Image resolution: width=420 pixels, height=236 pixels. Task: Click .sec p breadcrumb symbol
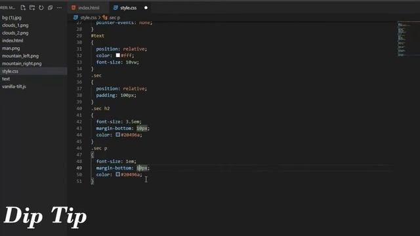[112, 18]
